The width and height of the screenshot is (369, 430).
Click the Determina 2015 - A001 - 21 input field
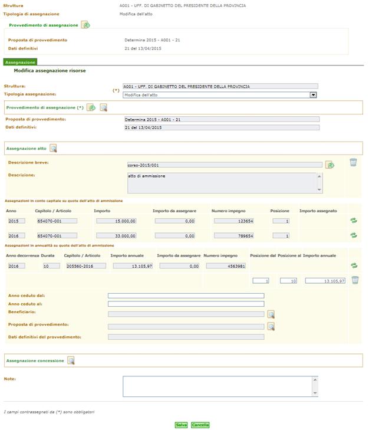pyautogui.click(x=222, y=119)
